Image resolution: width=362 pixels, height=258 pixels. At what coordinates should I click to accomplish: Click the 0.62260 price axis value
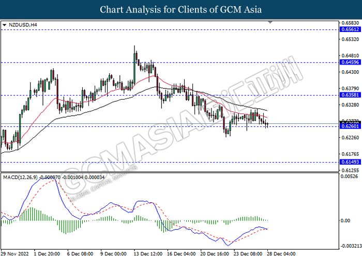[350, 138]
